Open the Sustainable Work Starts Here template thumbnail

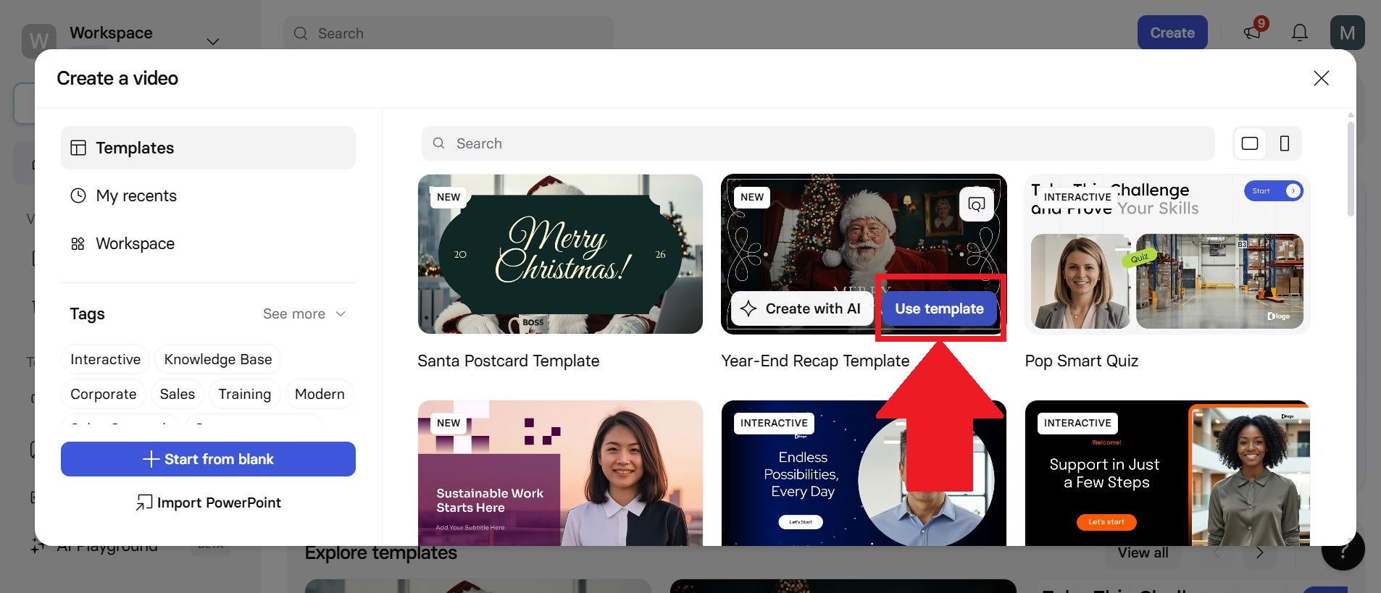[x=560, y=473]
